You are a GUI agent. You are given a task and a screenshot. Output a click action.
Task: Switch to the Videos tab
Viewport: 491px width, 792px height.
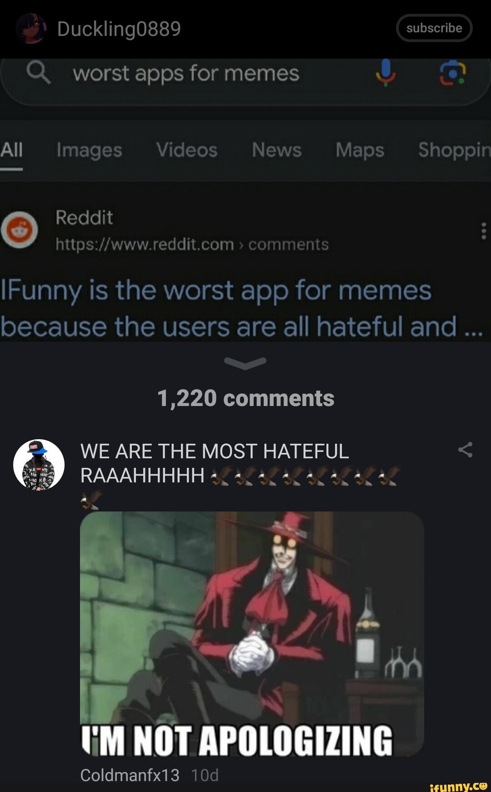(187, 150)
